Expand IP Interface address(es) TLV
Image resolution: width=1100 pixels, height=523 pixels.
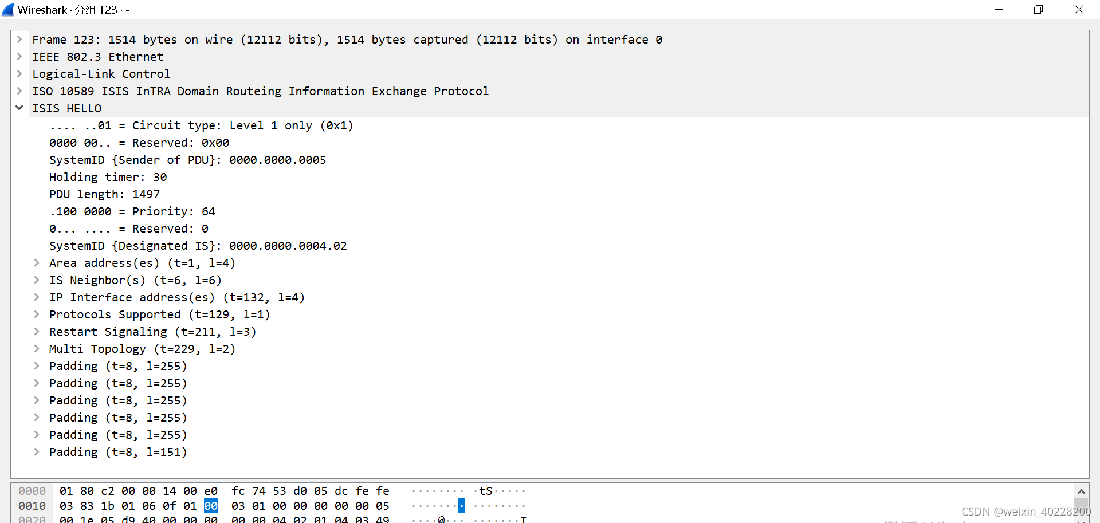tap(37, 297)
